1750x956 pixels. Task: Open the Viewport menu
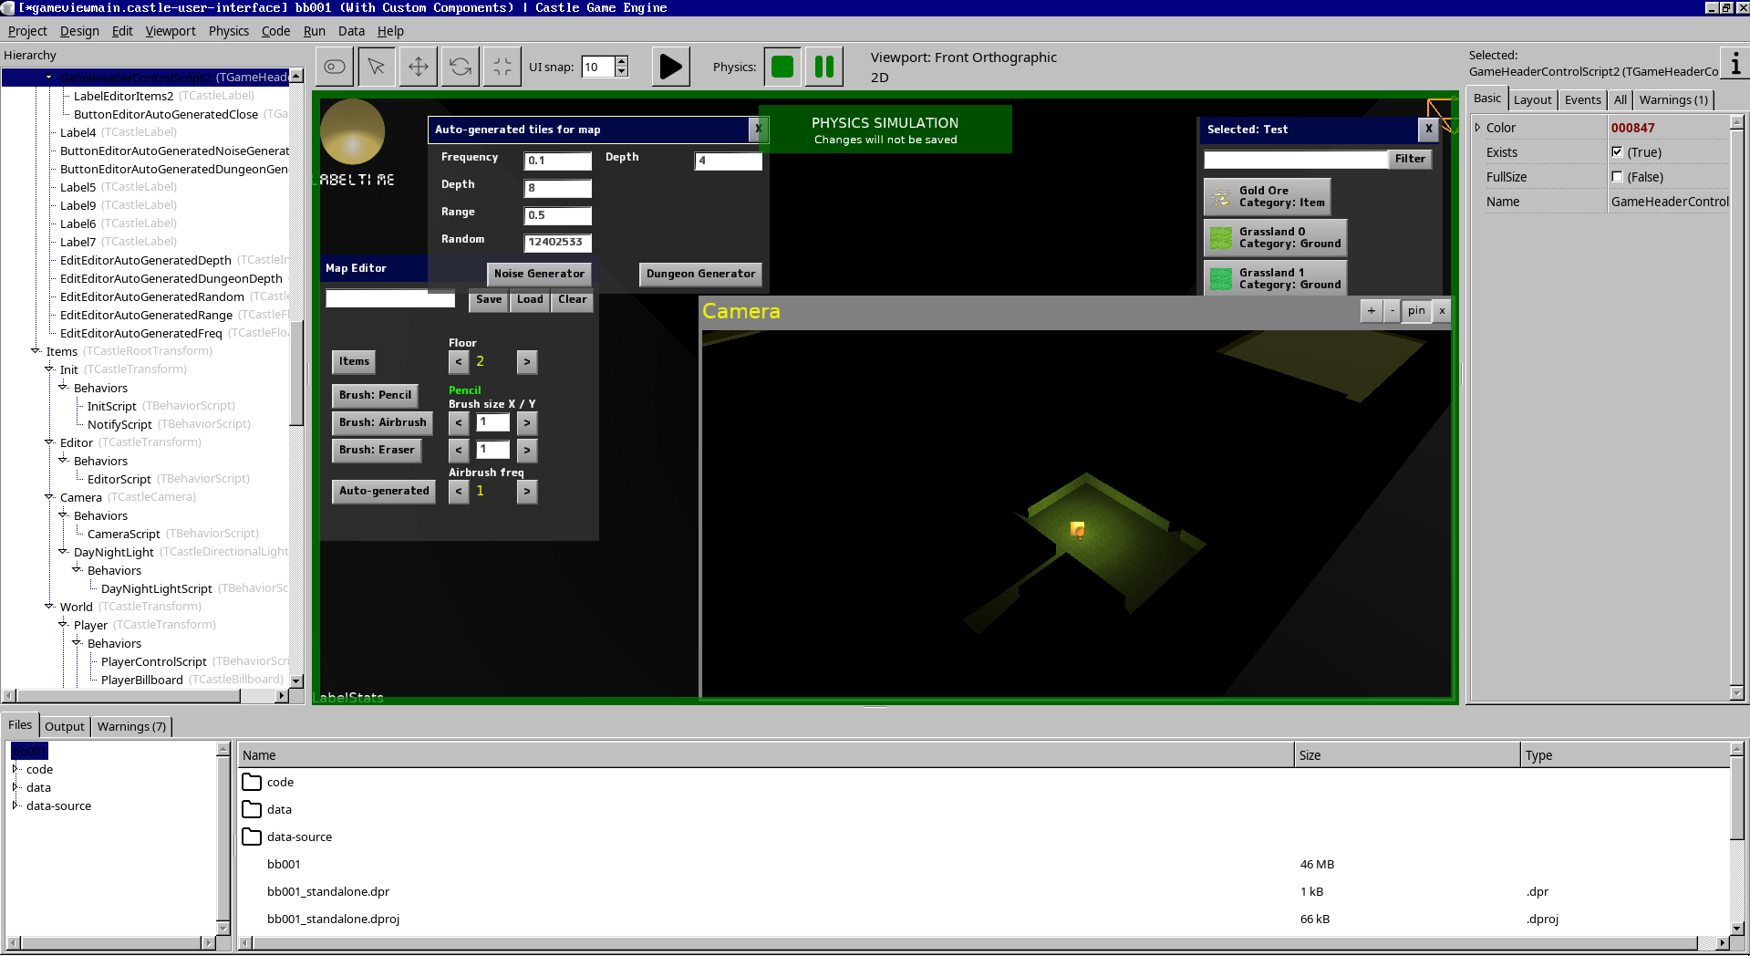point(171,31)
